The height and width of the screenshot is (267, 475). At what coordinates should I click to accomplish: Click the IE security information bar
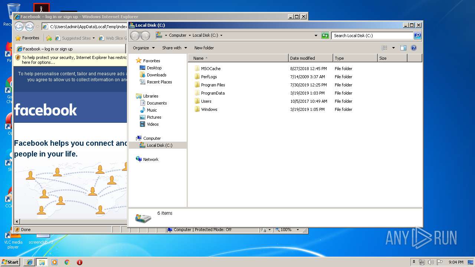pyautogui.click(x=71, y=60)
